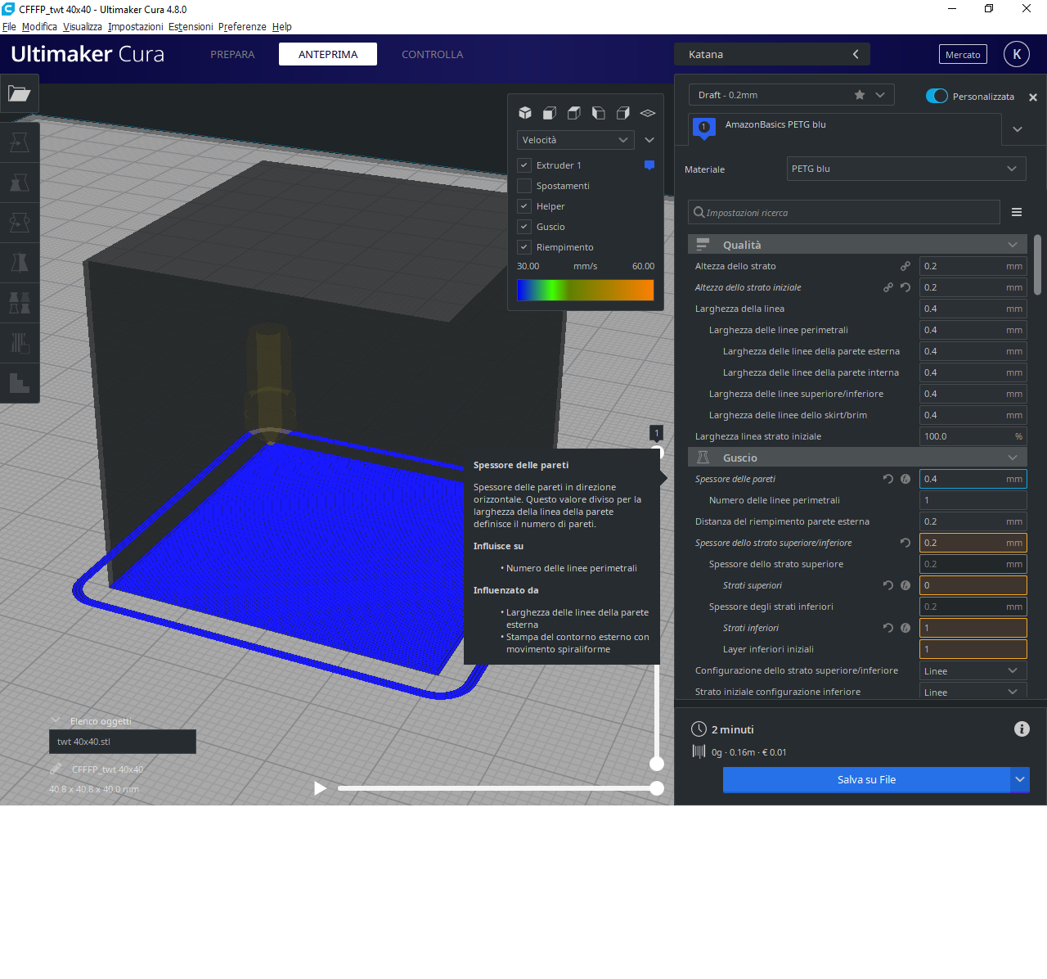This screenshot has height=979, width=1047.
Task: Switch to 3D perspective view cube icon
Action: click(x=525, y=113)
